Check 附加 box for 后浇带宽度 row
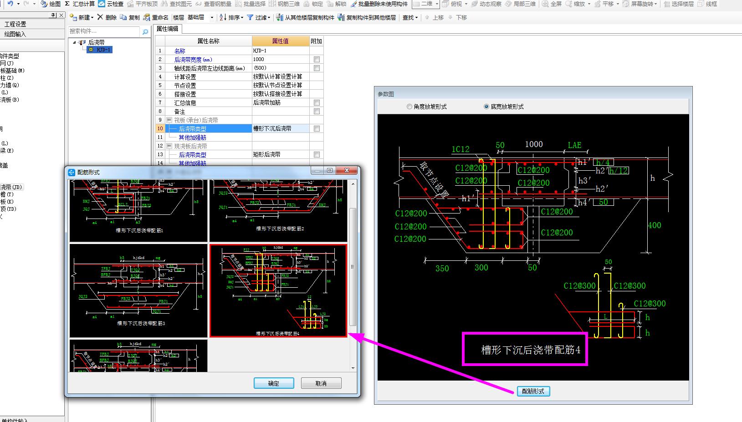This screenshot has width=742, height=422. 317,60
